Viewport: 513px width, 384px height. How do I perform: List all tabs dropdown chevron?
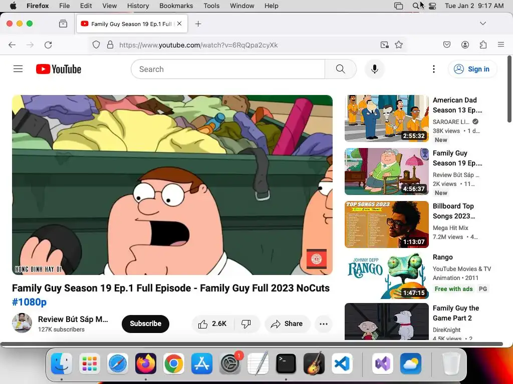[x=482, y=23]
